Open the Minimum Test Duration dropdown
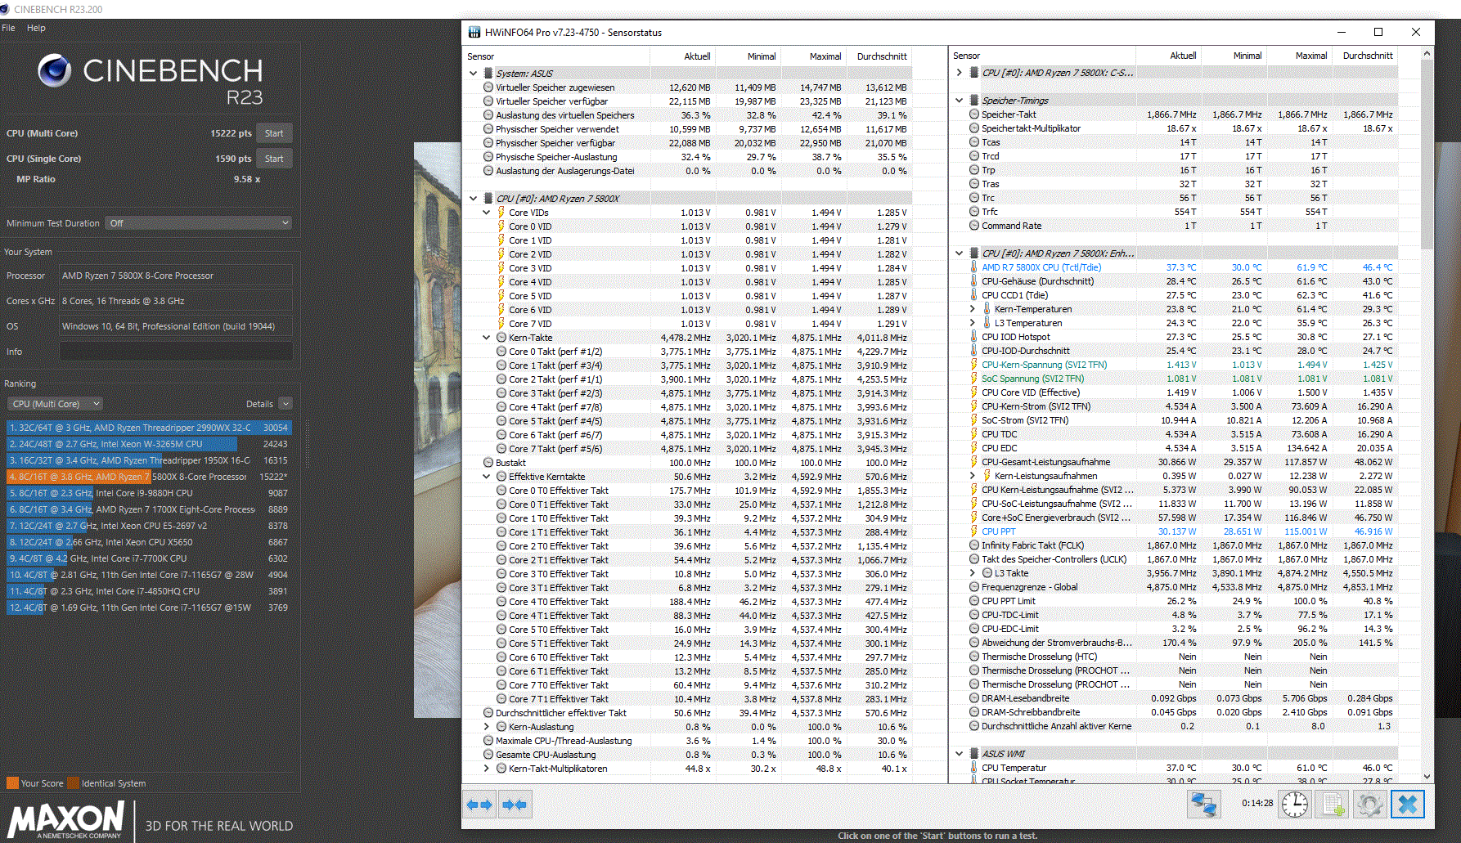 pyautogui.click(x=199, y=223)
